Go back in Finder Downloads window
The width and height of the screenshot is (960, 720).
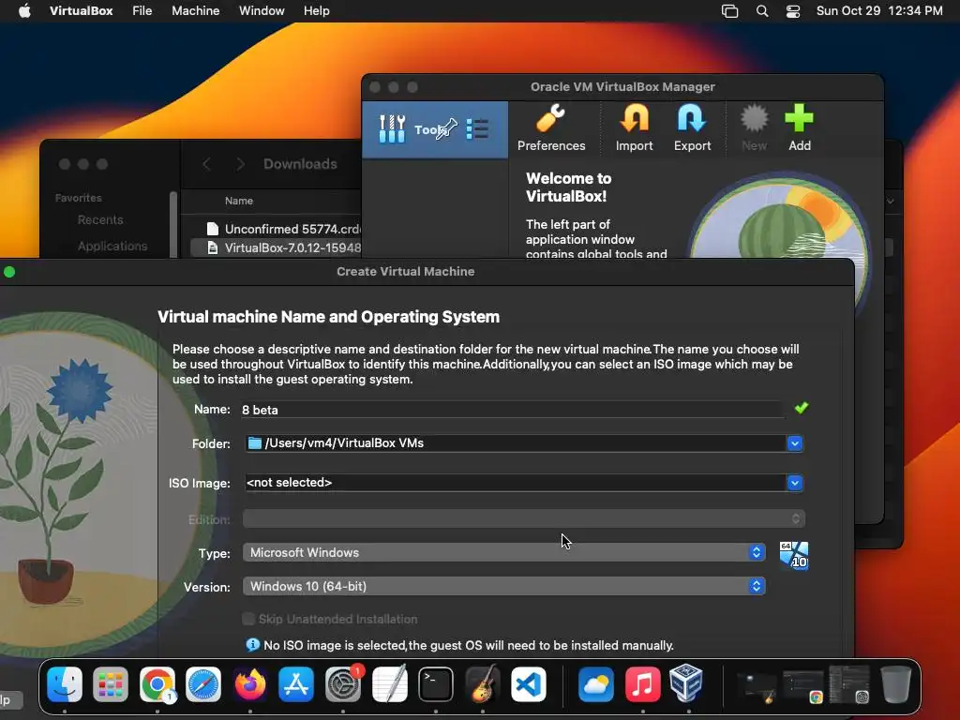tap(206, 164)
